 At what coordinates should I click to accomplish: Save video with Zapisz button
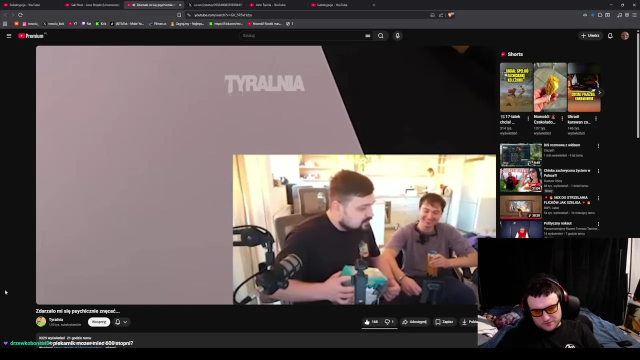click(x=444, y=322)
